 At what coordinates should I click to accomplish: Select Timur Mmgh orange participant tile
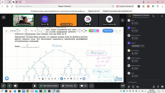click(67, 20)
